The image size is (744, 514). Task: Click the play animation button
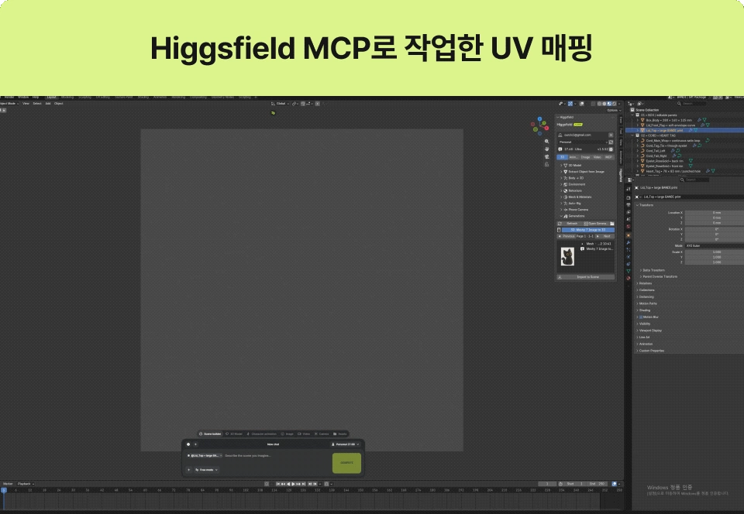click(x=293, y=484)
